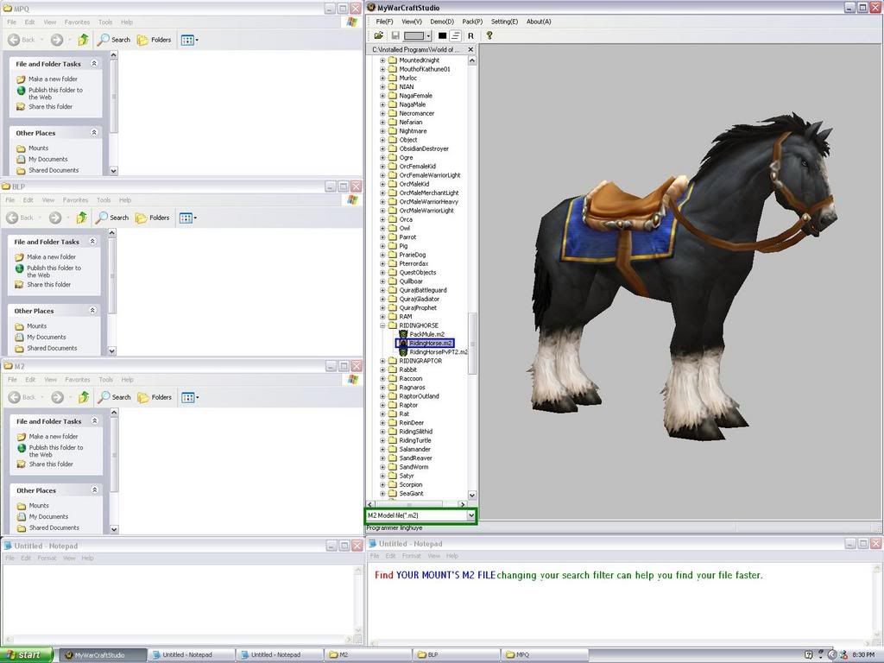Click Folders button in MPQ window toolbar

154,40
